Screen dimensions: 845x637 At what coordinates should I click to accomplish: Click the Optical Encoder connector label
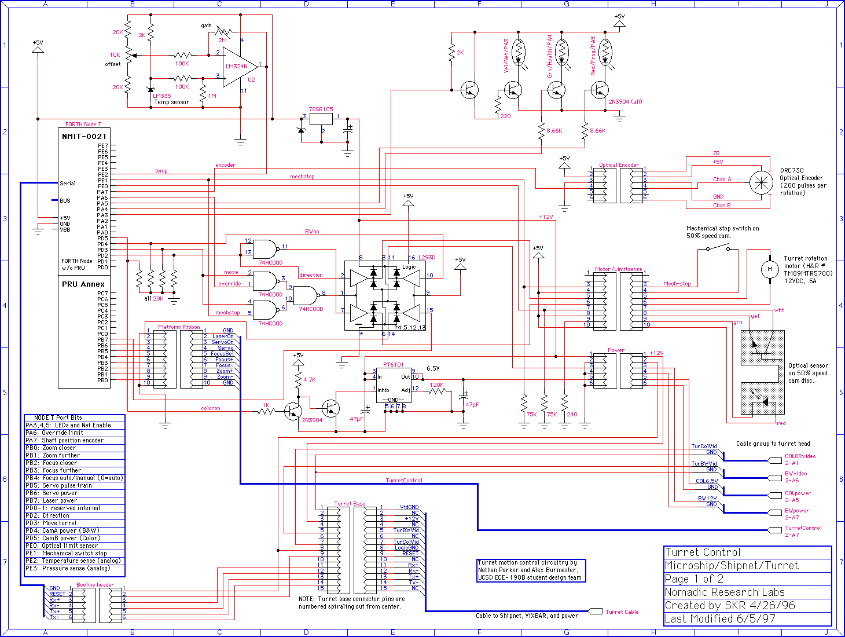click(619, 165)
